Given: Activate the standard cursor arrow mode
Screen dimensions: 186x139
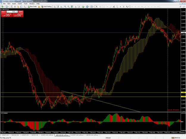Looking at the screenshot, I should tap(97, 7).
